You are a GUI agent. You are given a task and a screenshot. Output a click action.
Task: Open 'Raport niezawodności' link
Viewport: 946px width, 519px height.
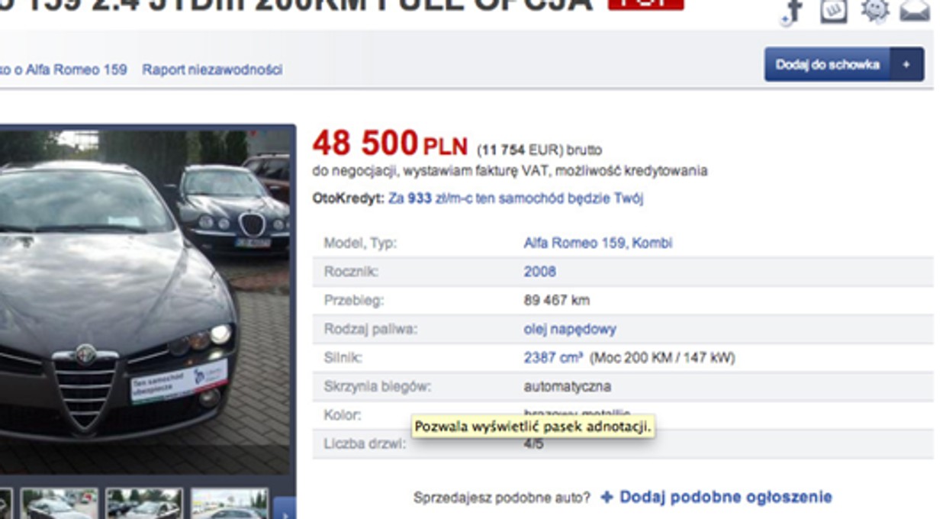(x=212, y=69)
